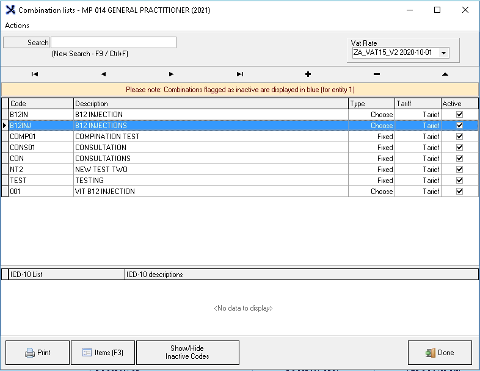Sort by the Code column header
This screenshot has height=371, width=480.
(41, 104)
